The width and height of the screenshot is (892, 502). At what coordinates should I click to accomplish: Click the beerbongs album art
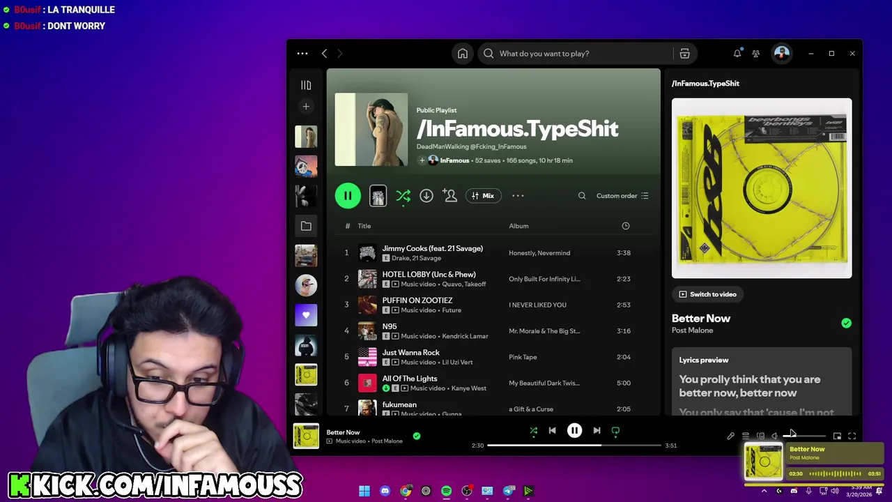click(762, 188)
